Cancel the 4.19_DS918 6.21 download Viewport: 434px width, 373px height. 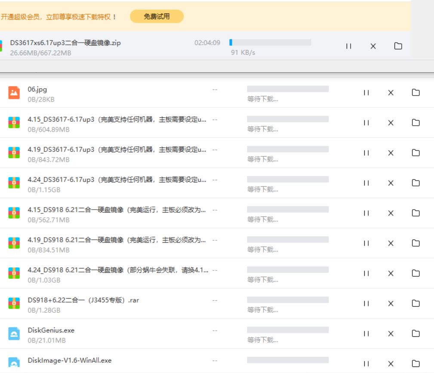click(391, 244)
